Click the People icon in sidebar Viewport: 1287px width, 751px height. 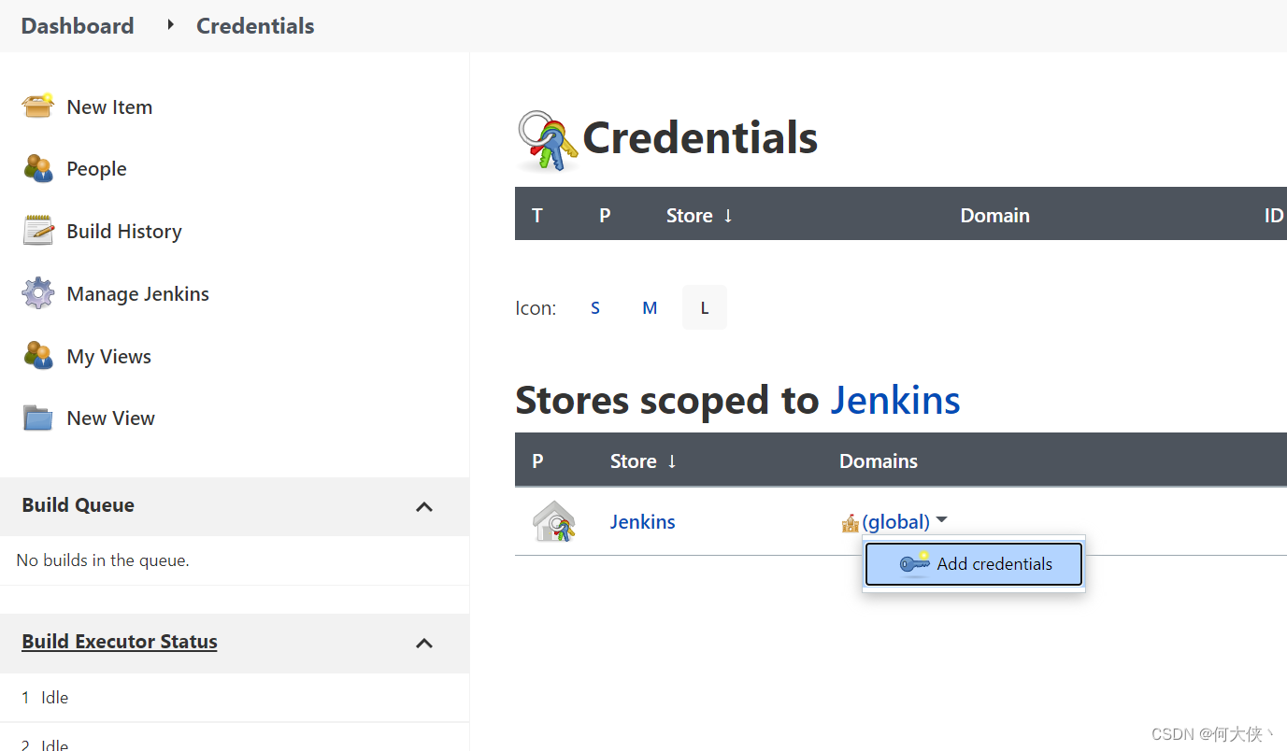pyautogui.click(x=38, y=169)
